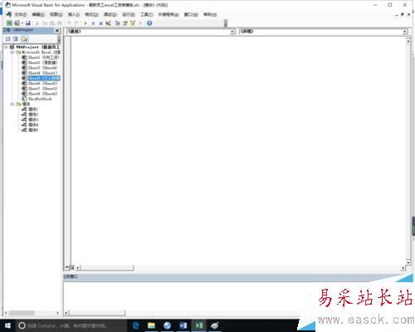The image size is (415, 332).
Task: Open the 窗口(W) menu
Action: tap(191, 14)
